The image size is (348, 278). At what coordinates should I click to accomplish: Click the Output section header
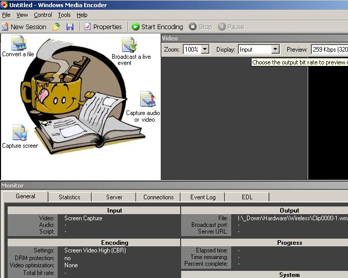pyautogui.click(x=264, y=211)
